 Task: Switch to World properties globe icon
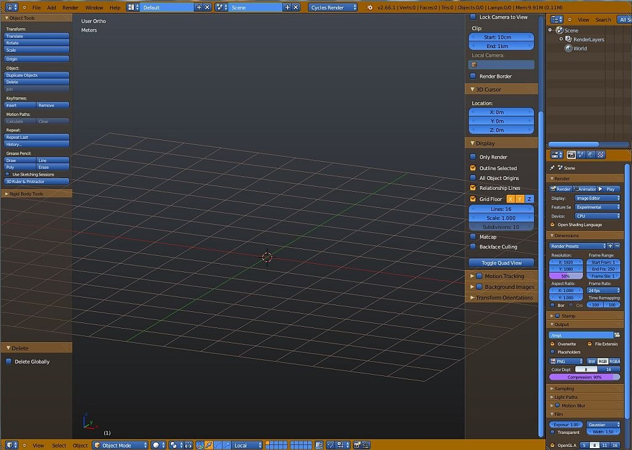(x=591, y=155)
